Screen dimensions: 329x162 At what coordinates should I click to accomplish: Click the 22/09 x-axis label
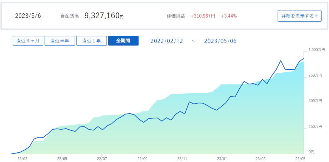[142, 159]
